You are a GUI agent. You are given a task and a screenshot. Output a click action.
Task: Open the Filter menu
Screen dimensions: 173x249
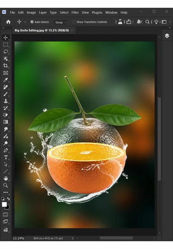(75, 12)
